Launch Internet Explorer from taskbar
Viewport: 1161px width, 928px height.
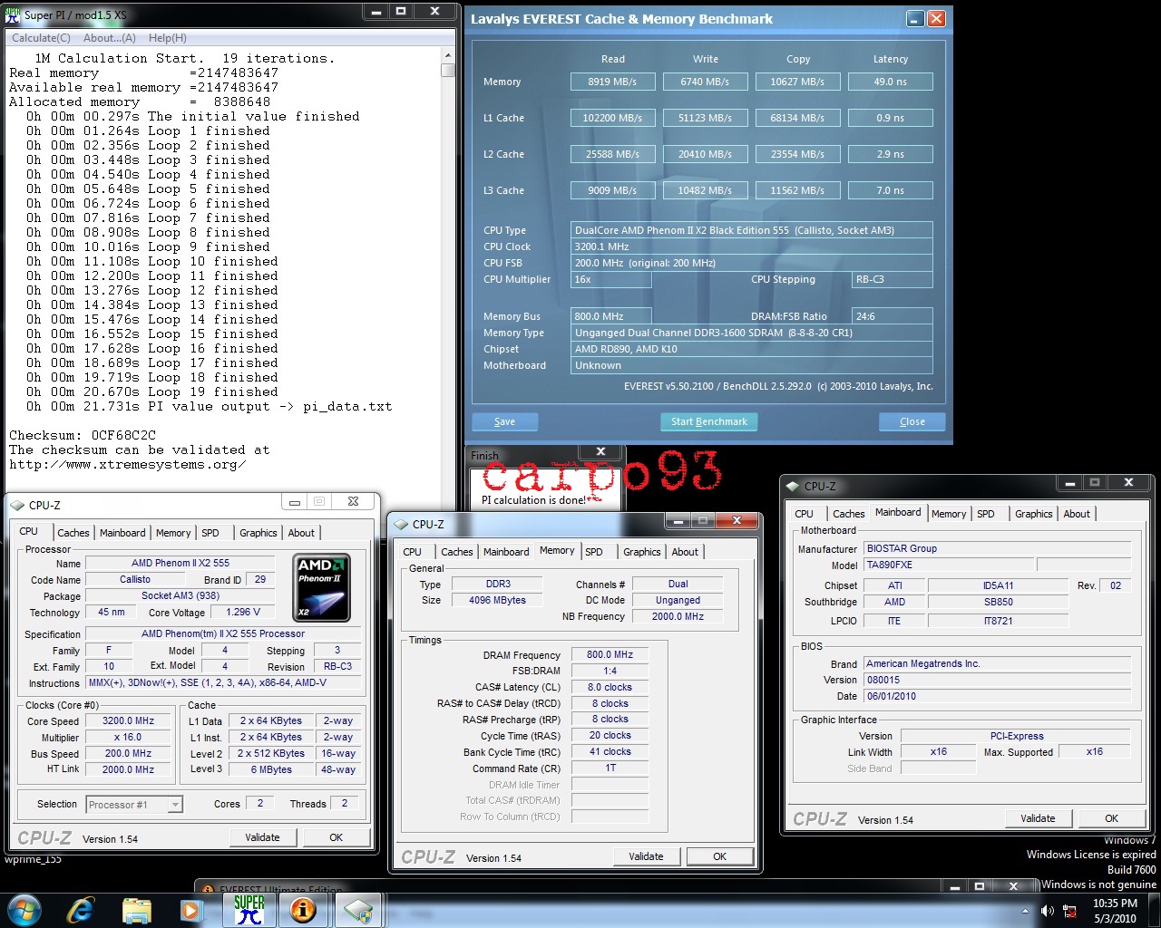81,910
